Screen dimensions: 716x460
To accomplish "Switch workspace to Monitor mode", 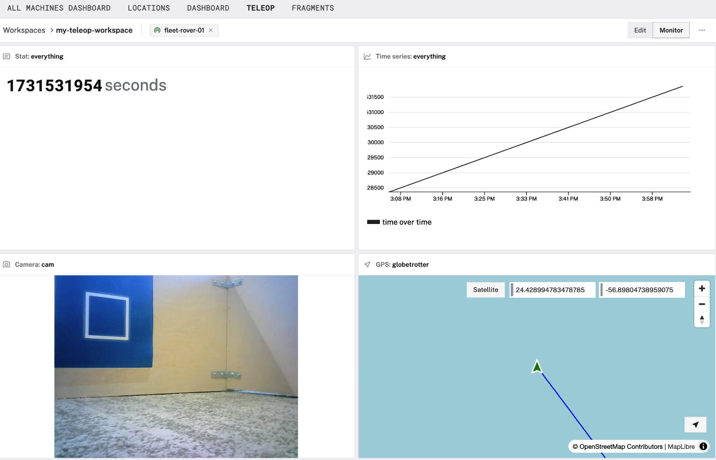I will (x=671, y=30).
